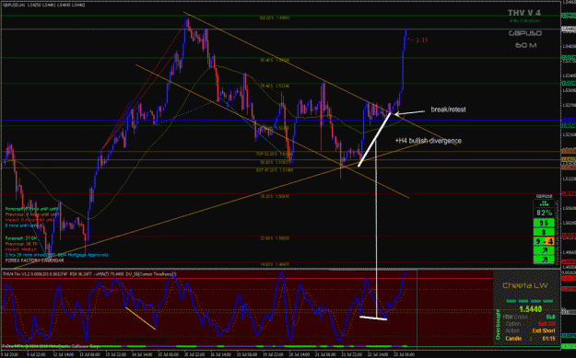Click the blue 'BBA Mortgage Approvals' news line
Viewport: 576px width, 358px height.
(x=56, y=255)
